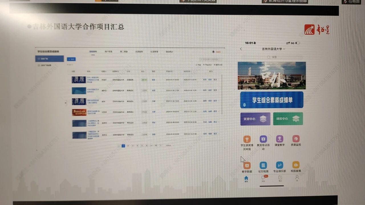
Task: Open 课程中心 green card
Action: coord(288,118)
